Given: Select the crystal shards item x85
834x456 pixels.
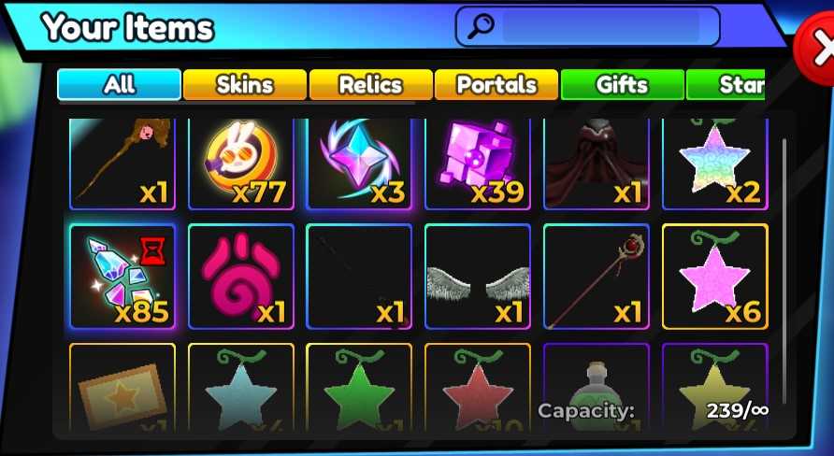Looking at the screenshot, I should tap(122, 277).
